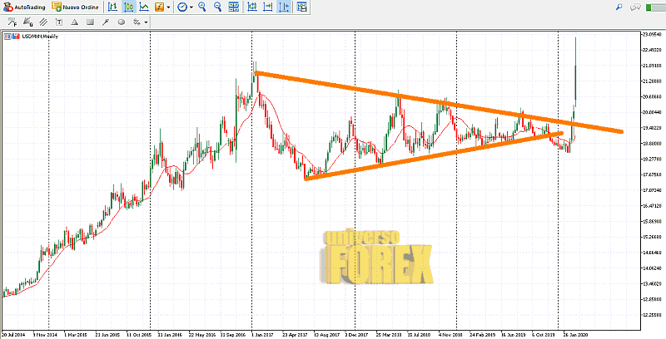Screen dimensions: 666x339
Task: Zoom out of the chart
Action: (217, 7)
